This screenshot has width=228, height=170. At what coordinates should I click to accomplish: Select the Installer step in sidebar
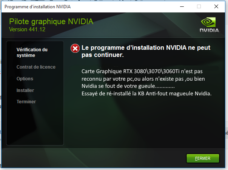tap(25, 90)
